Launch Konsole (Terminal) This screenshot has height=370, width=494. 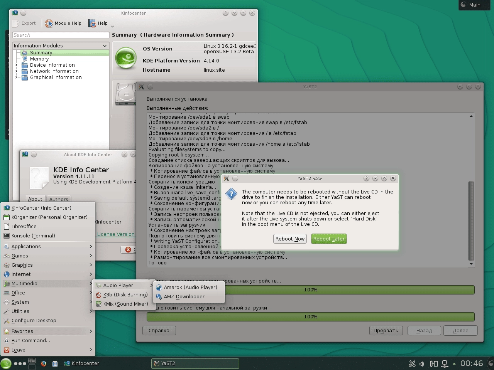tap(48, 236)
